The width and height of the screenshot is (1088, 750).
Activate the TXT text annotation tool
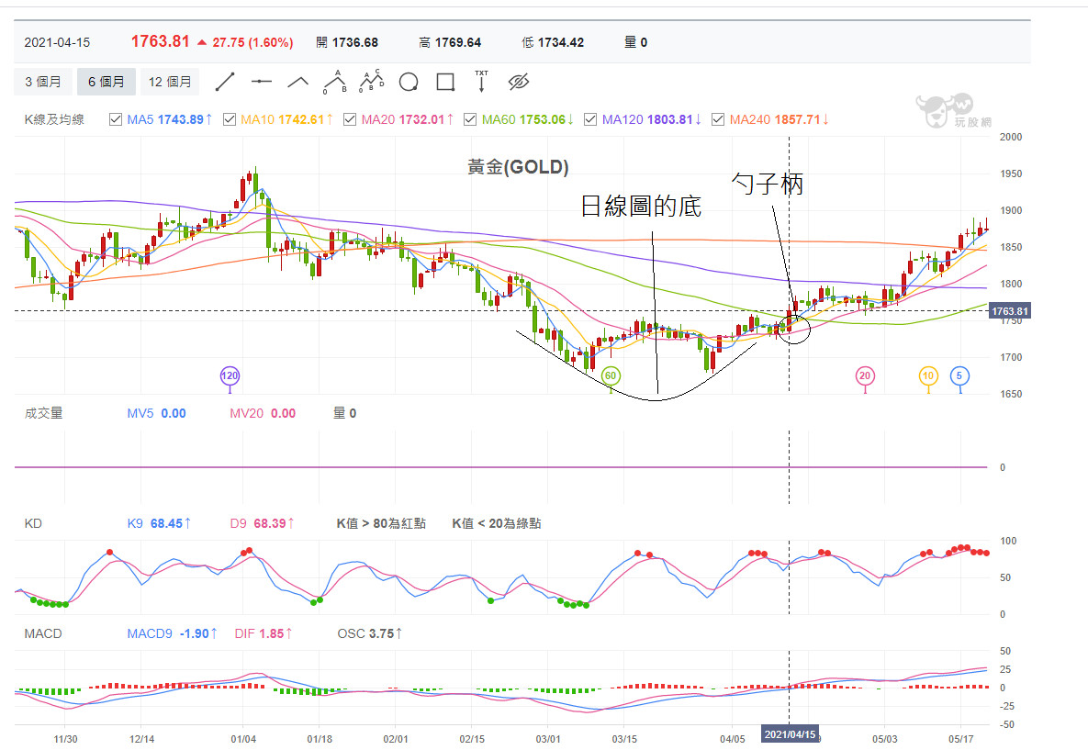481,81
